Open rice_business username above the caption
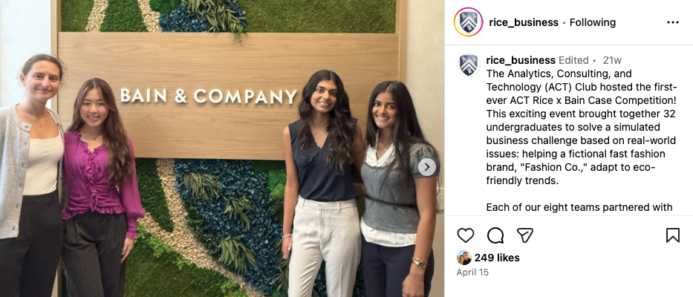Screen dimensions: 693x297 [x=521, y=60]
